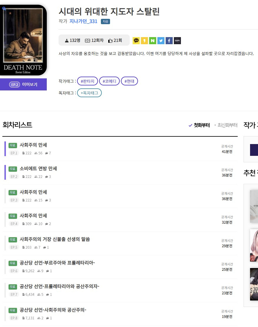Sort episodes by 첫화부터
This screenshot has width=258, height=327.
click(x=199, y=125)
